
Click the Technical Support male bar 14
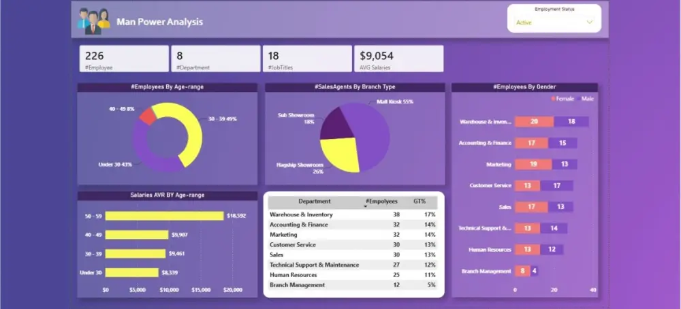coord(554,228)
